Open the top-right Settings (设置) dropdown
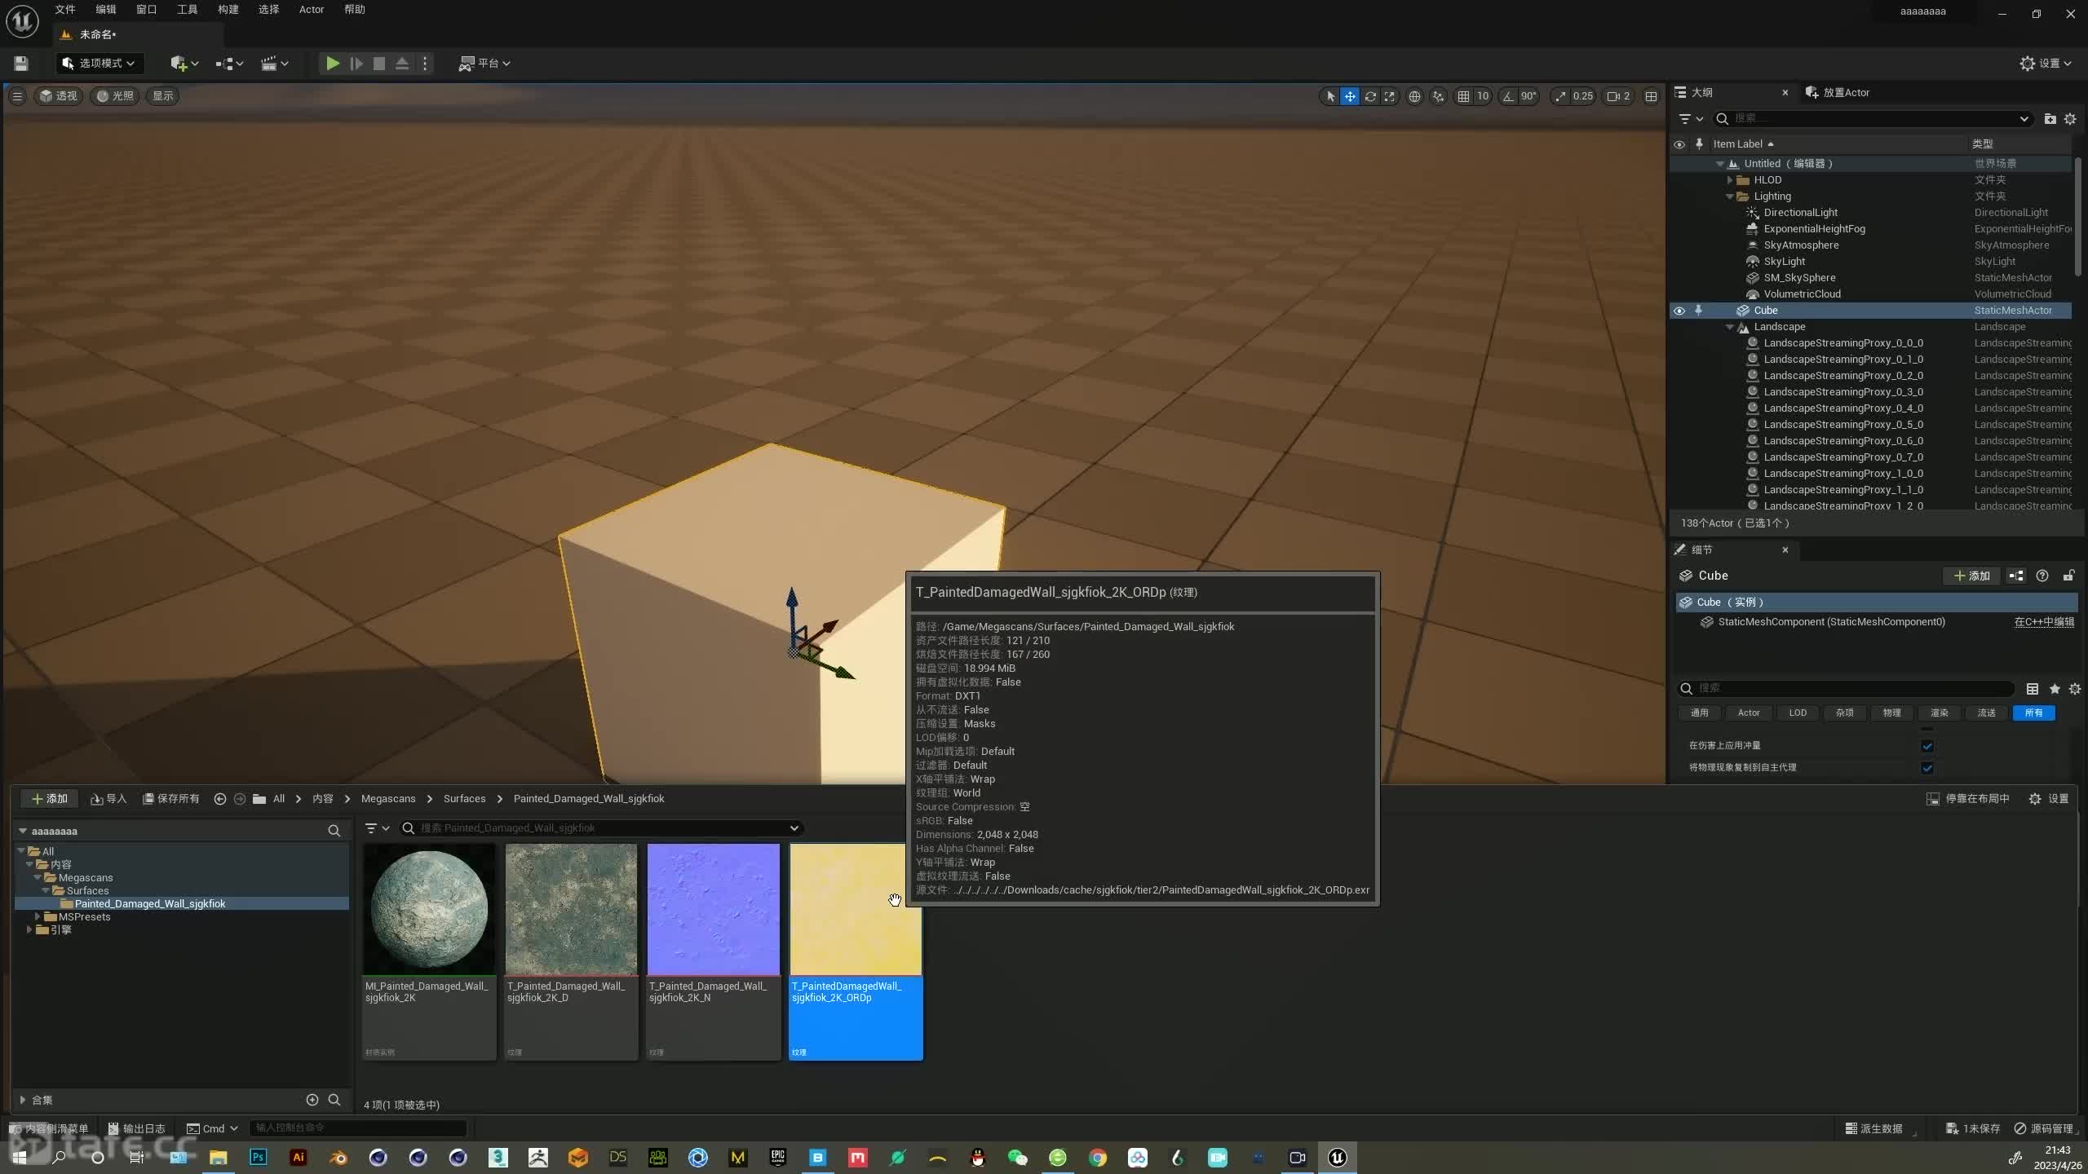The width and height of the screenshot is (2088, 1174). point(2046,63)
